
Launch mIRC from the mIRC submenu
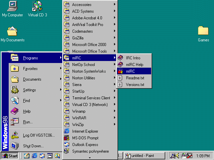134,71
